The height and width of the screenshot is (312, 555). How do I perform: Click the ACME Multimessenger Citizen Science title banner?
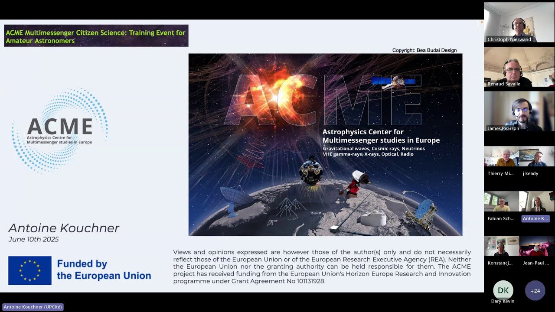(96, 36)
